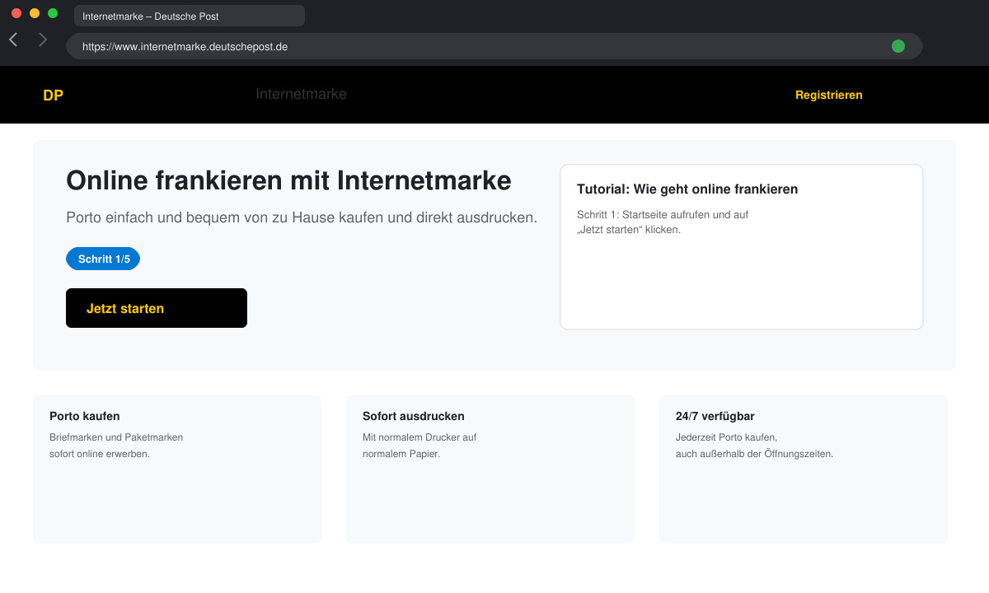
Task: Click the subtitle starting with Porto einfach und bequem
Action: (302, 218)
